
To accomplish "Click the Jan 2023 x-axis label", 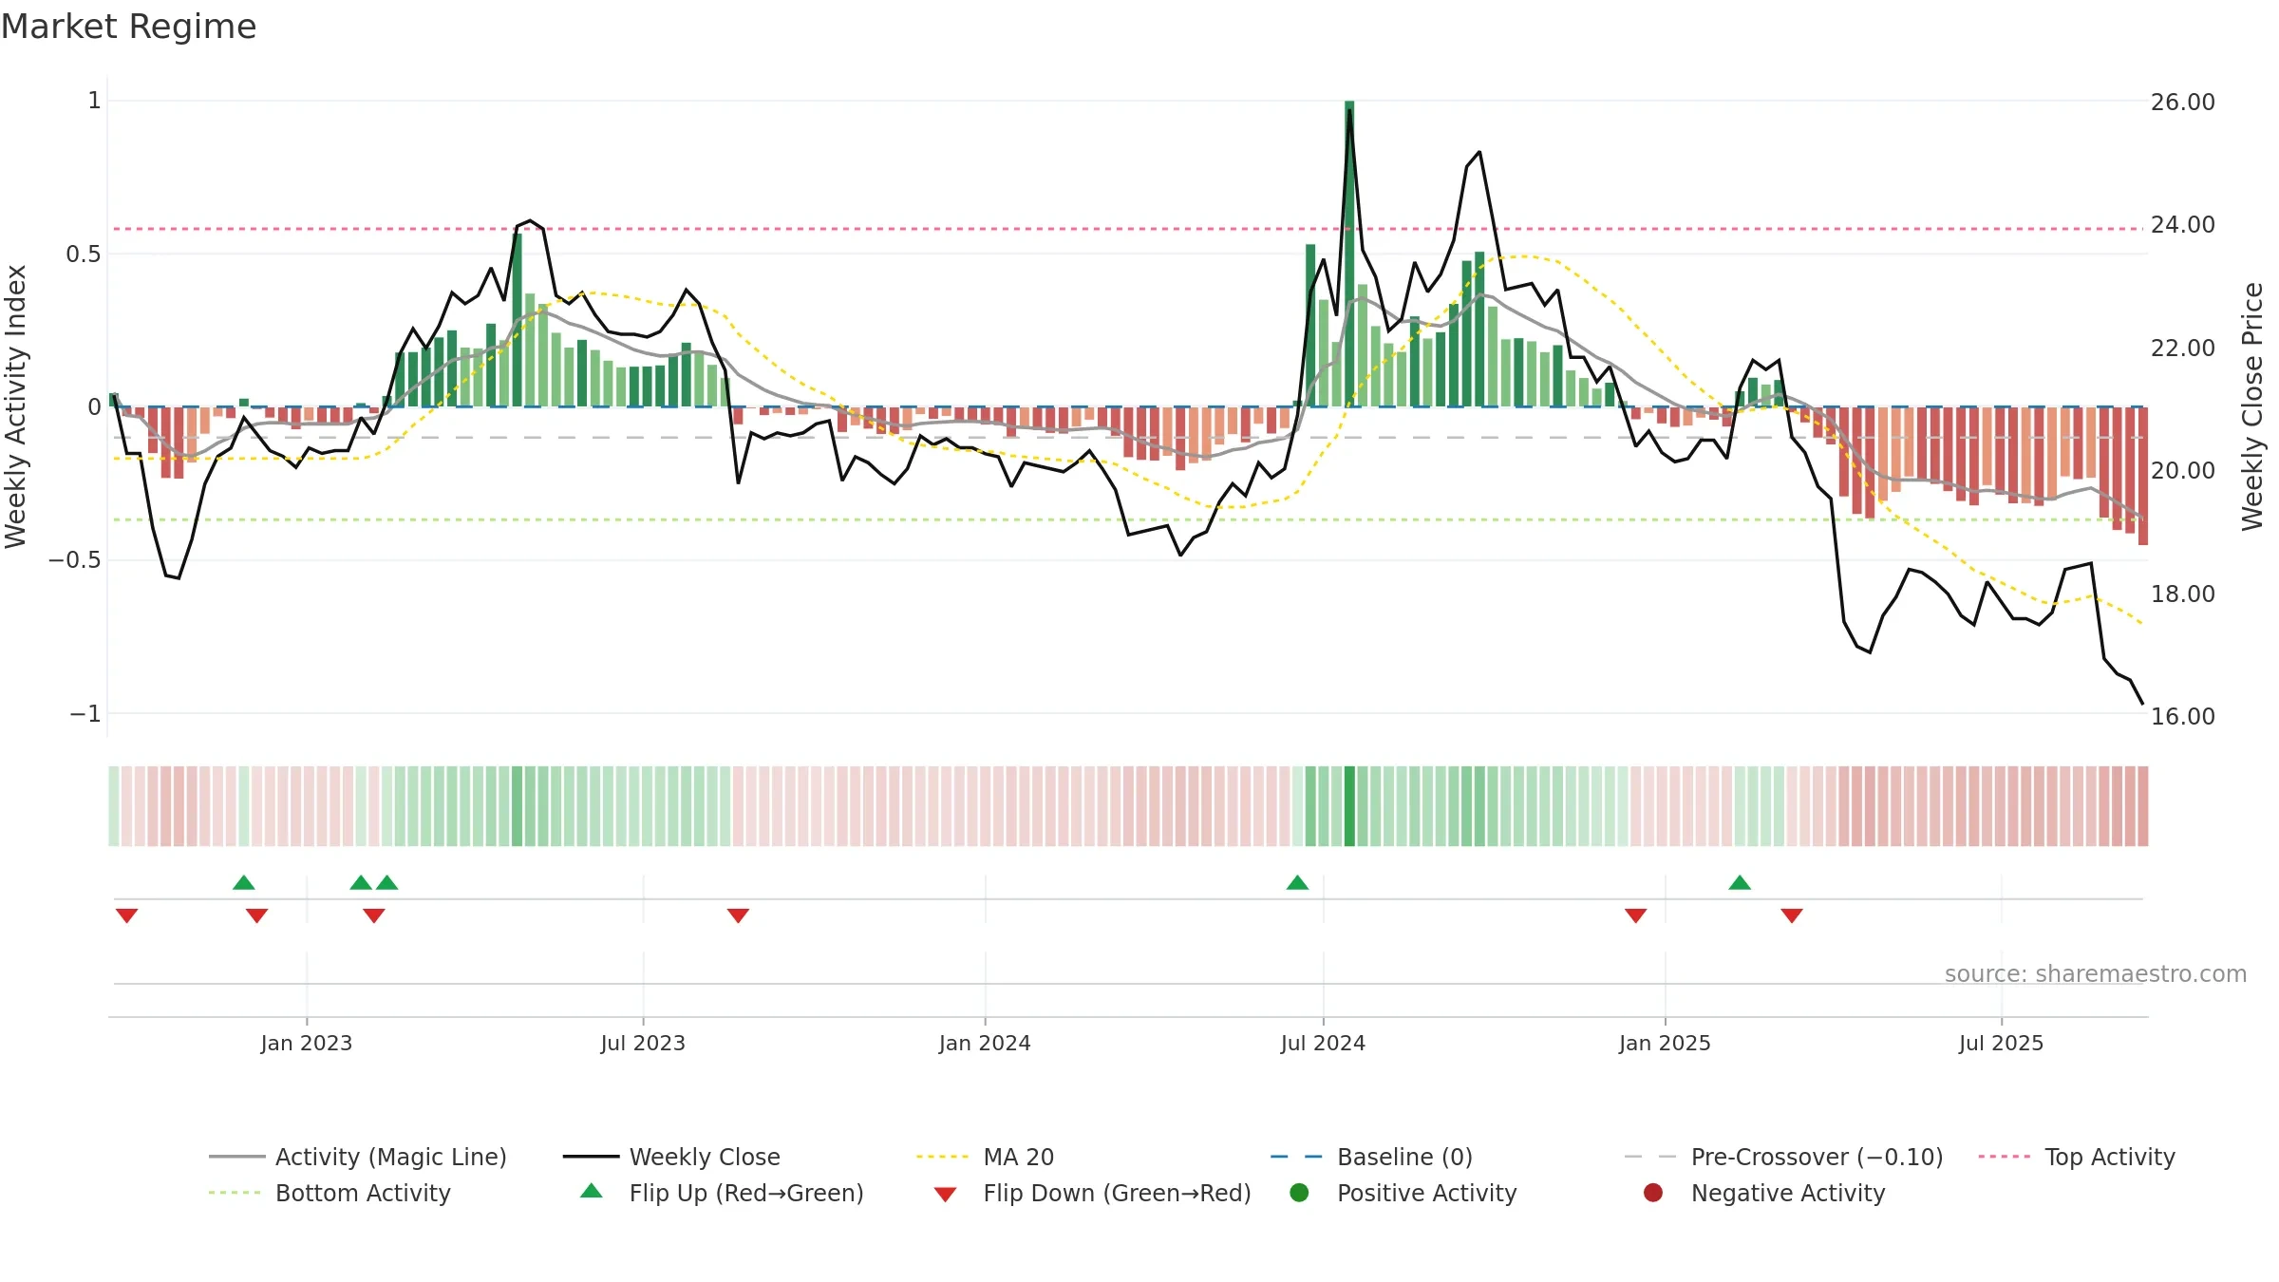I will tap(307, 1043).
